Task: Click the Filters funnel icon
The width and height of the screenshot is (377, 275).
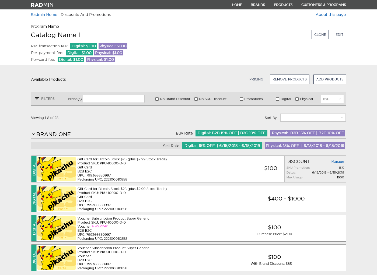Action: [37, 99]
